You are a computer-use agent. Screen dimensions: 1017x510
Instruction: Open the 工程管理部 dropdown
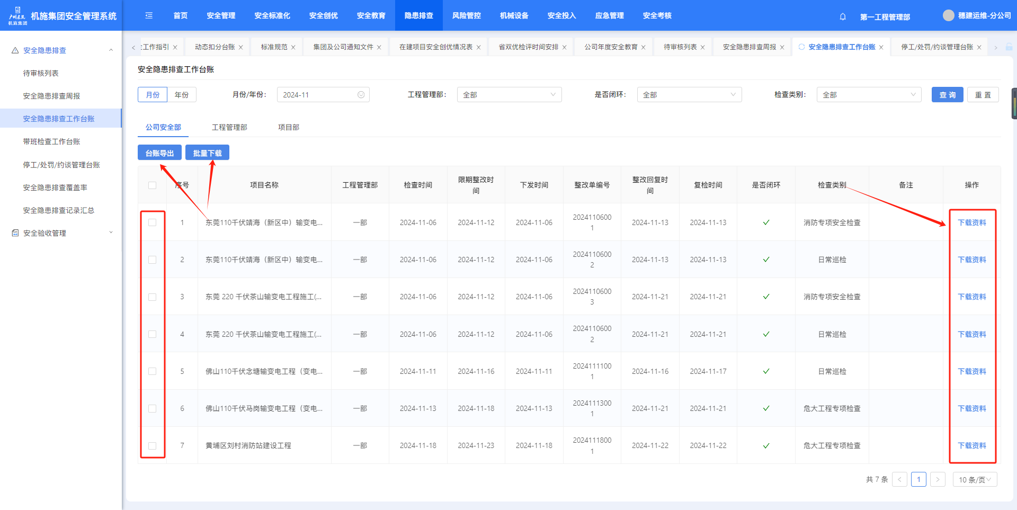508,95
